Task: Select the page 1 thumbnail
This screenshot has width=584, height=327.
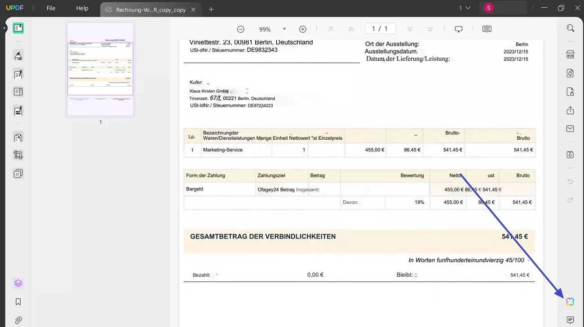Action: (100, 70)
